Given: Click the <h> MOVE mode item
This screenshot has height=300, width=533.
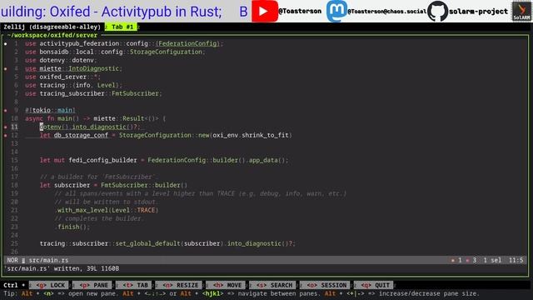Looking at the screenshot, I should [x=227, y=285].
